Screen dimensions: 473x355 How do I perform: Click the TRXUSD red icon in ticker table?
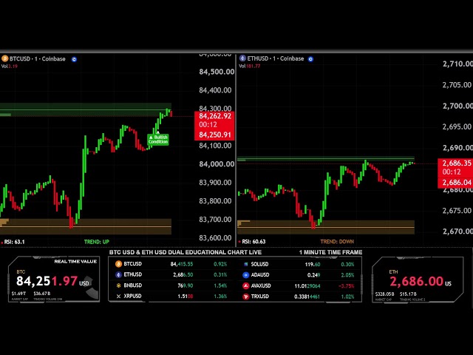(246, 297)
